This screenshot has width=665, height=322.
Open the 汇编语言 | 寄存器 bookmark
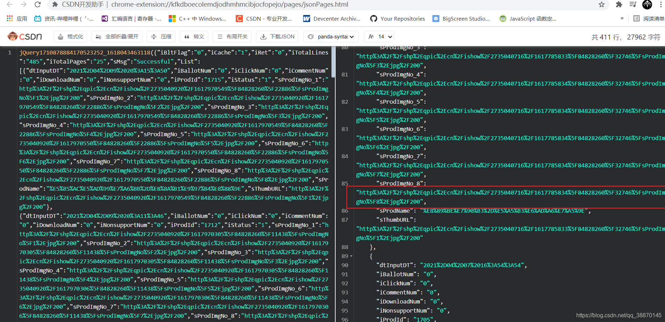point(131,19)
